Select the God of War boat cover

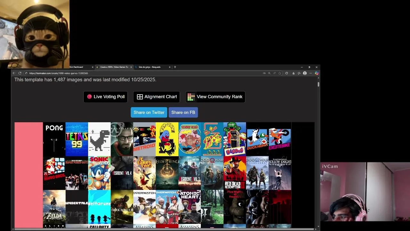pyautogui.click(x=212, y=173)
